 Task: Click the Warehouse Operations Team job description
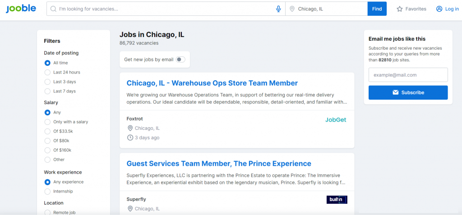click(237, 99)
